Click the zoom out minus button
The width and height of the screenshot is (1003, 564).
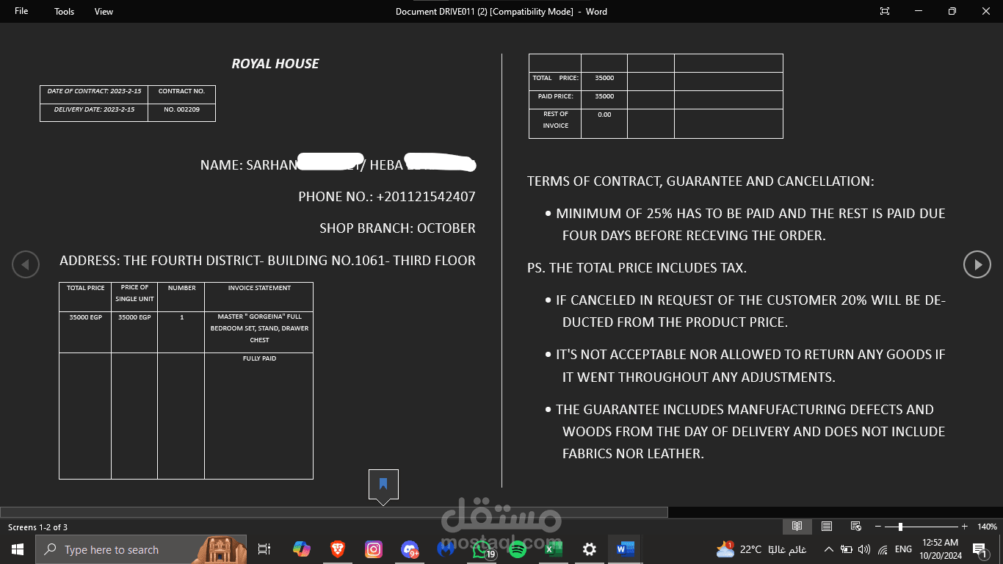(x=878, y=527)
